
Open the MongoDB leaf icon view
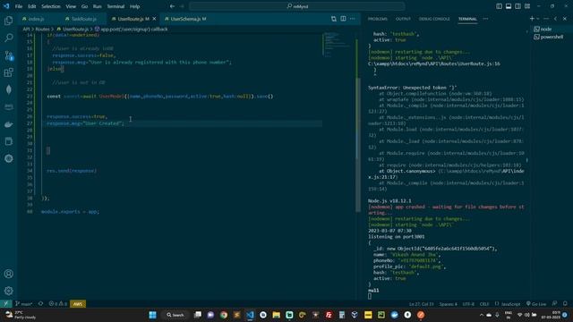click(x=8, y=89)
